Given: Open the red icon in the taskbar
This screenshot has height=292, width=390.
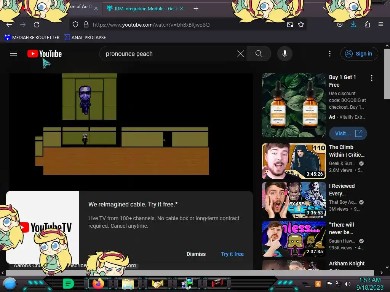Looking at the screenshot, I should tap(217, 283).
